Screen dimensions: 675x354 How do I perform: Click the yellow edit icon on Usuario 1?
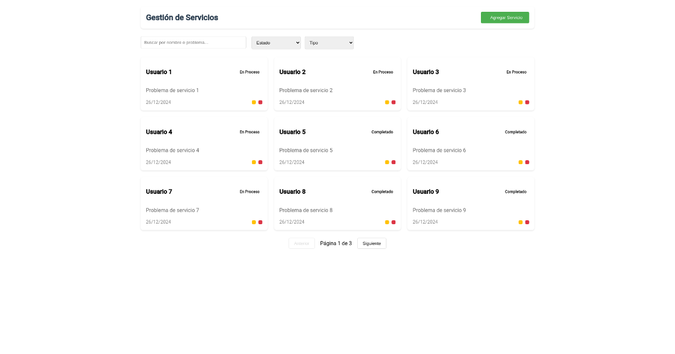click(x=253, y=102)
